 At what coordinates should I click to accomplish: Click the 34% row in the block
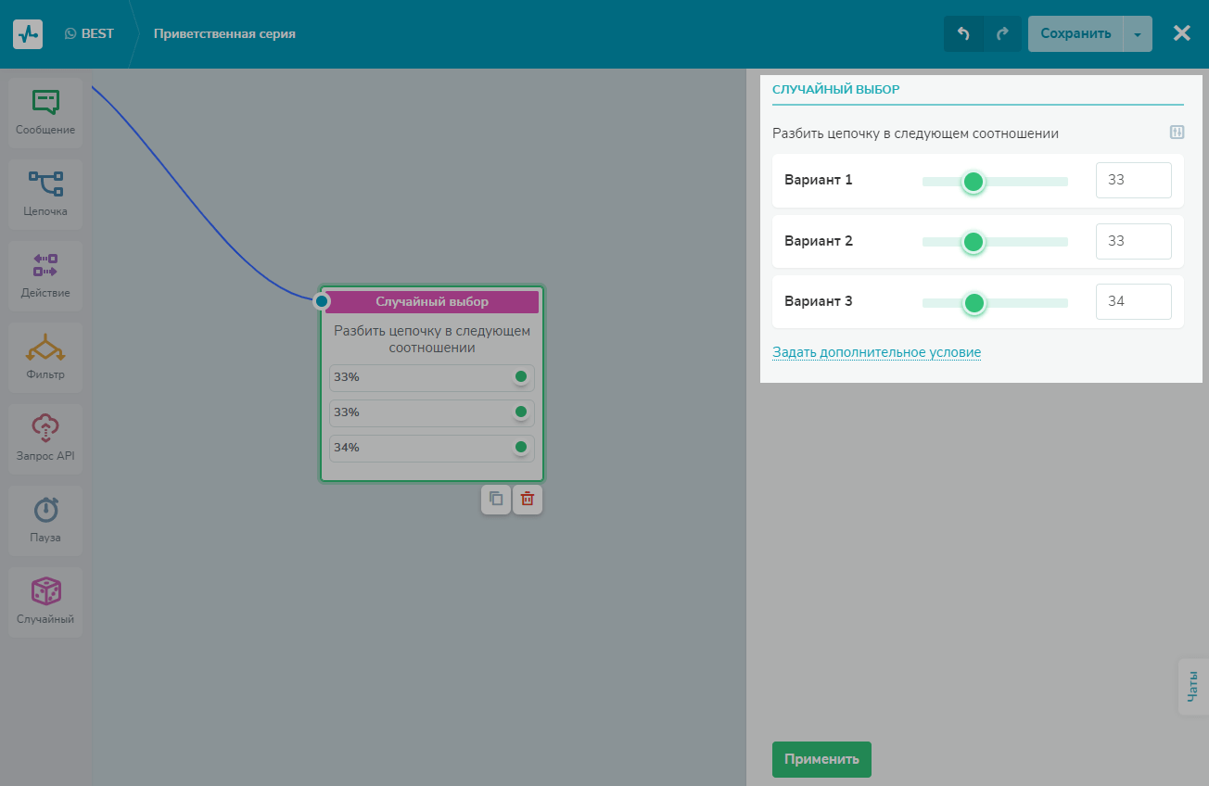point(432,448)
